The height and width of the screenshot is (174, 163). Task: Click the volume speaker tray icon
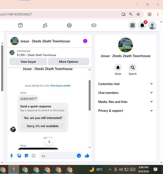[x=121, y=169]
